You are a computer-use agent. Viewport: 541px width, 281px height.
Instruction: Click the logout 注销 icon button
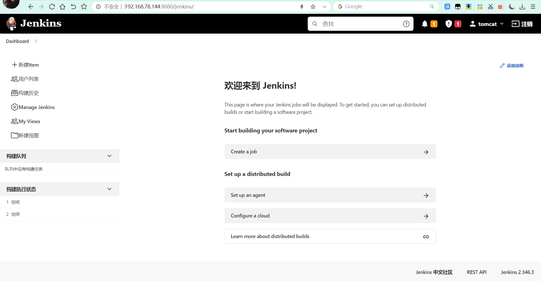coord(522,24)
